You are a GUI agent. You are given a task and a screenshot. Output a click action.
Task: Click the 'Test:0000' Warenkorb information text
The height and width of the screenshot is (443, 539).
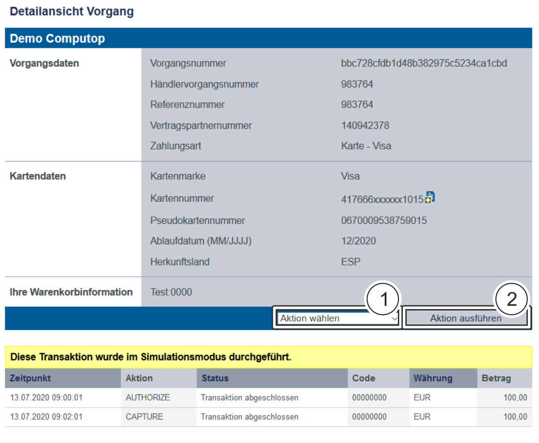coord(171,292)
